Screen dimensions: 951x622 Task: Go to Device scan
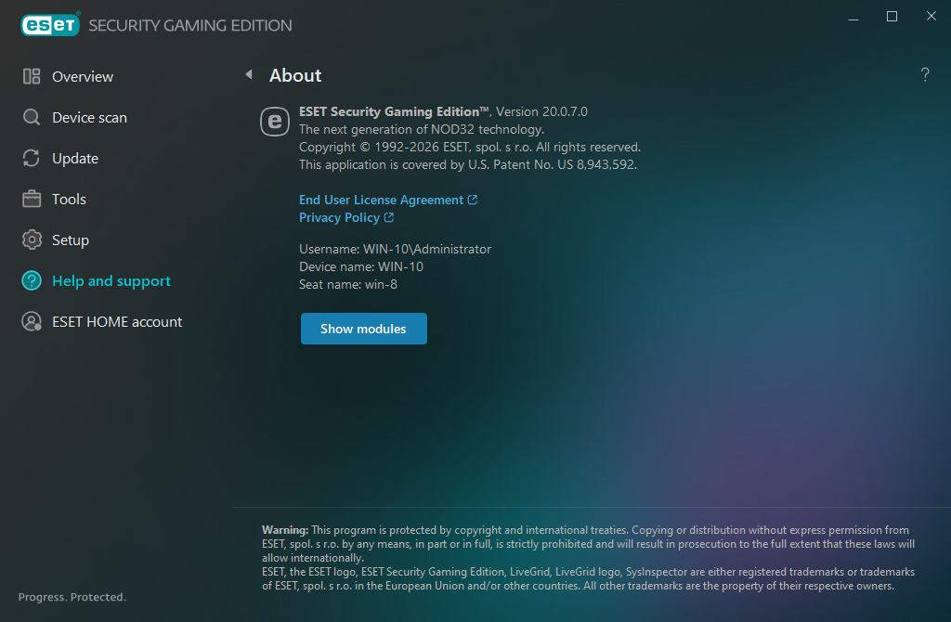tap(89, 117)
